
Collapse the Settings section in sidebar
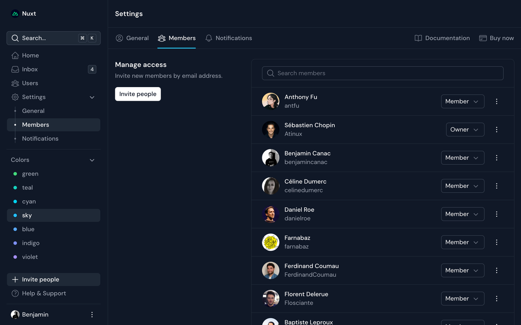tap(92, 97)
